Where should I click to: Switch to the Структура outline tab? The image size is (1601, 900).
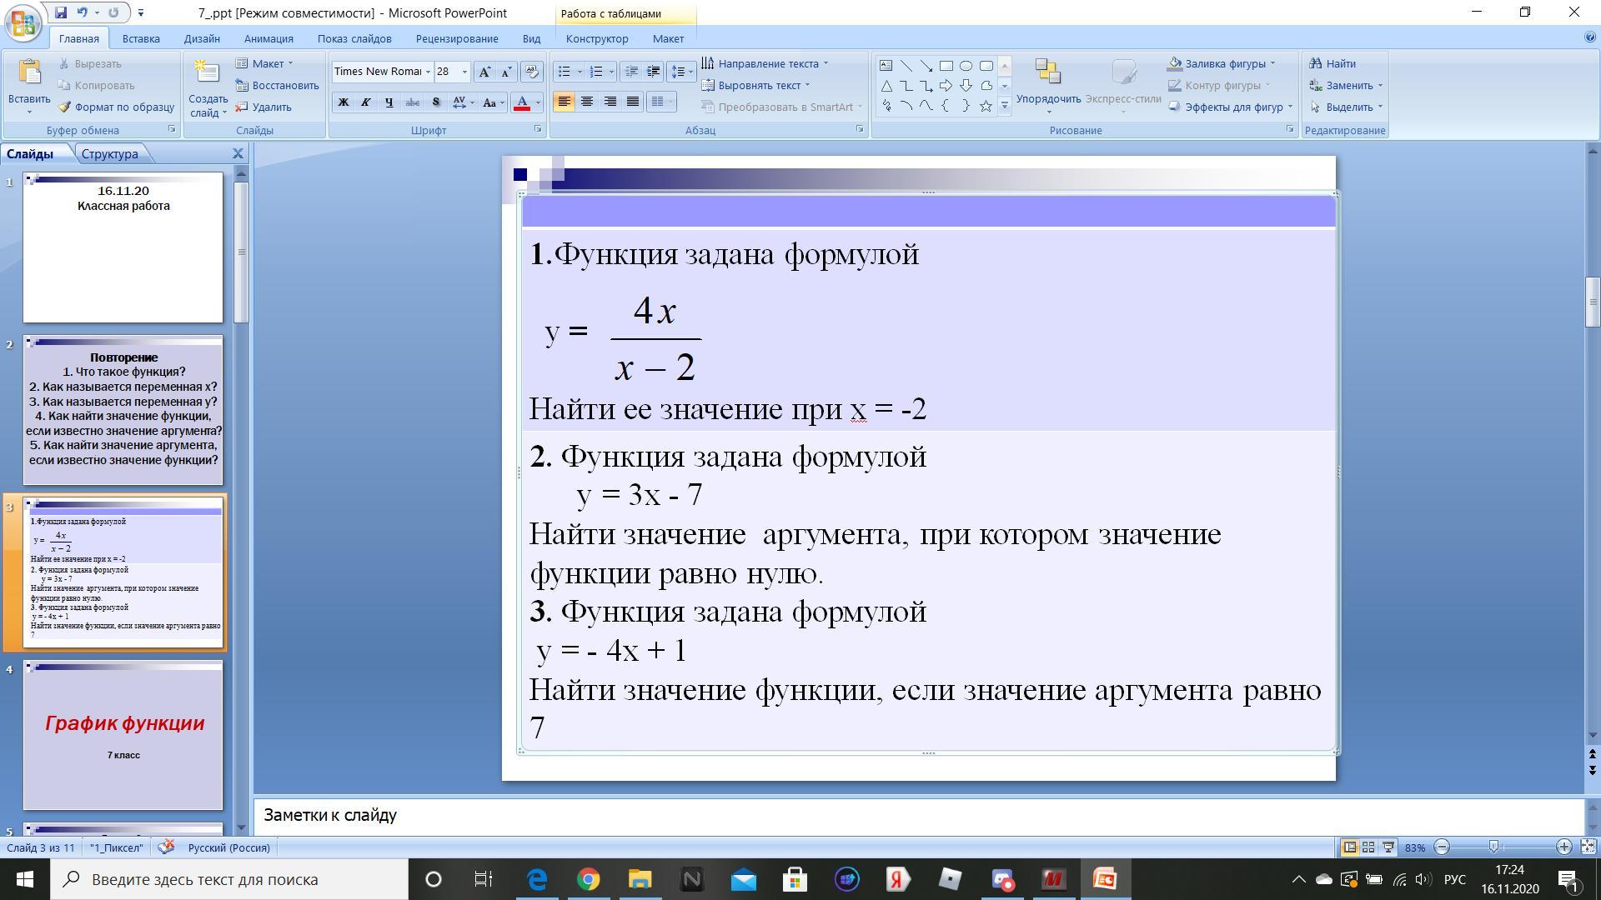pos(109,153)
